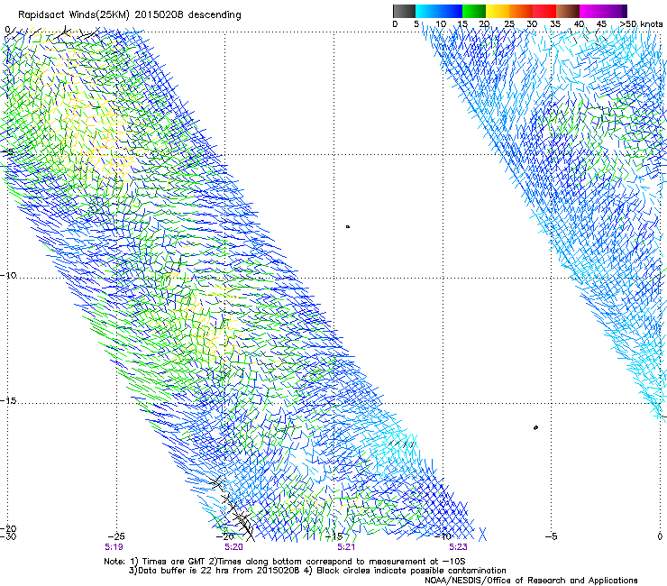This screenshot has width=667, height=586.
Task: Click the '45' label under color bar
Action: coord(601,24)
